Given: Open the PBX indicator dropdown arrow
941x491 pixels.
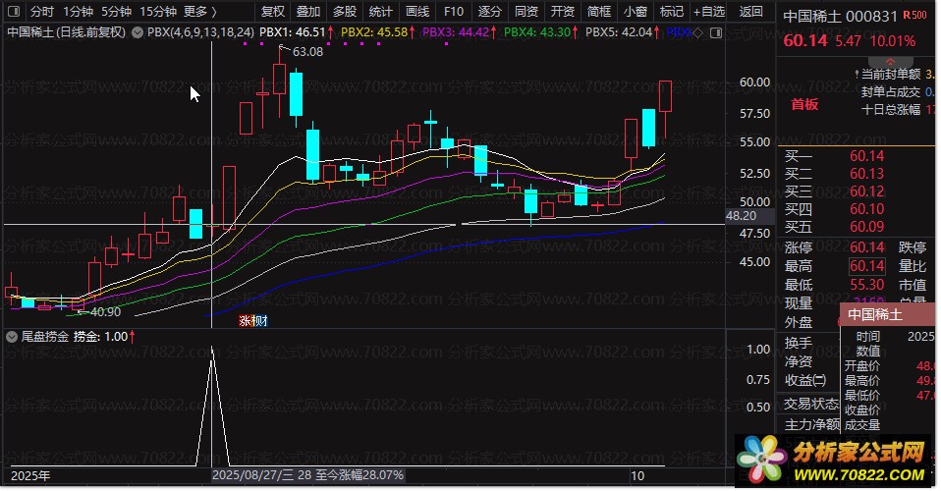Looking at the screenshot, I should [x=136, y=32].
